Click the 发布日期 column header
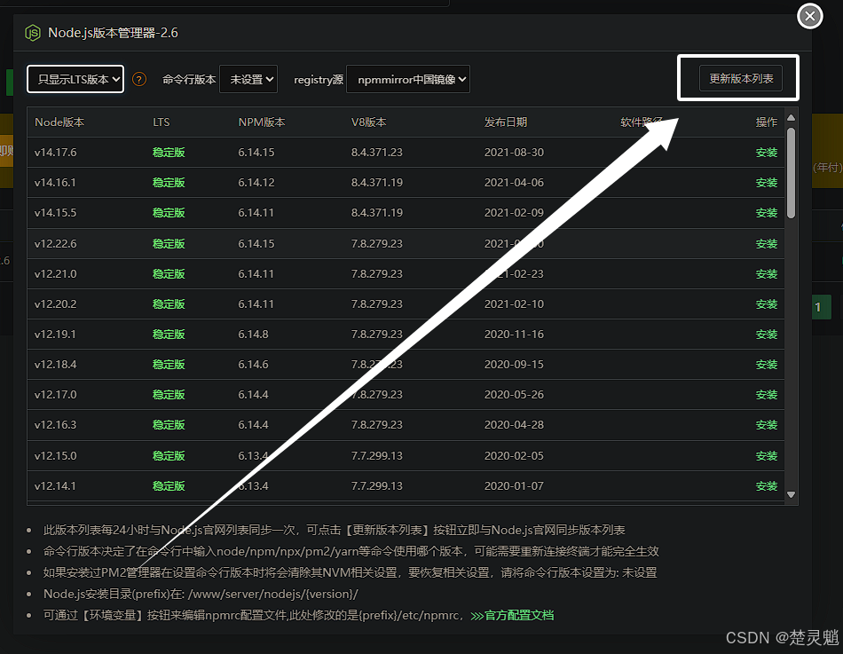Screen dimensions: 843x654 [506, 122]
